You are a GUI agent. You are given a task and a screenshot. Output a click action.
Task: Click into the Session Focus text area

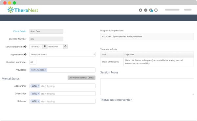point(147,87)
